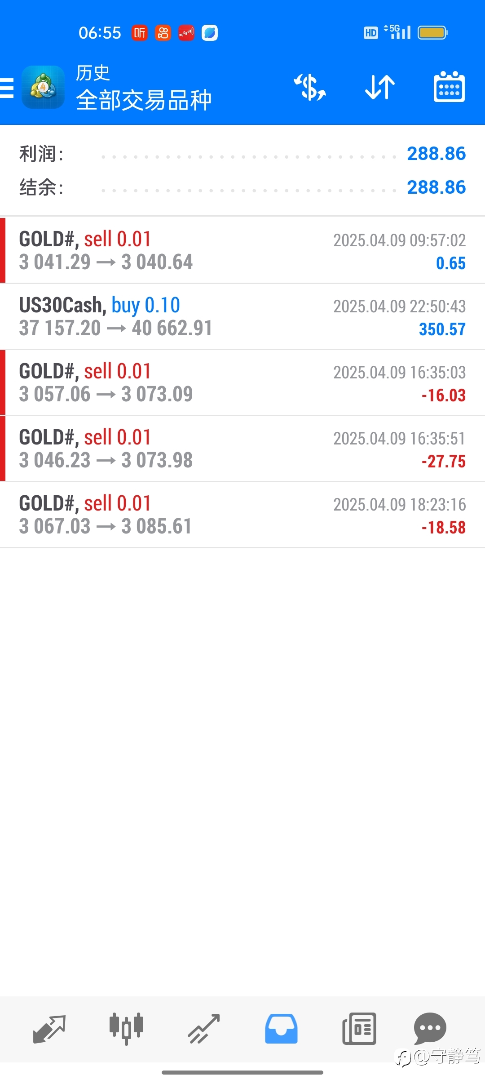This screenshot has width=485, height=1084.
Task: Tap the 结余 balance summary row
Action: 242,187
